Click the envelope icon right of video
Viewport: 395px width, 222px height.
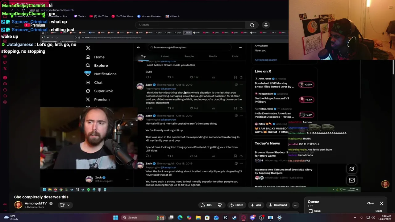point(351,180)
